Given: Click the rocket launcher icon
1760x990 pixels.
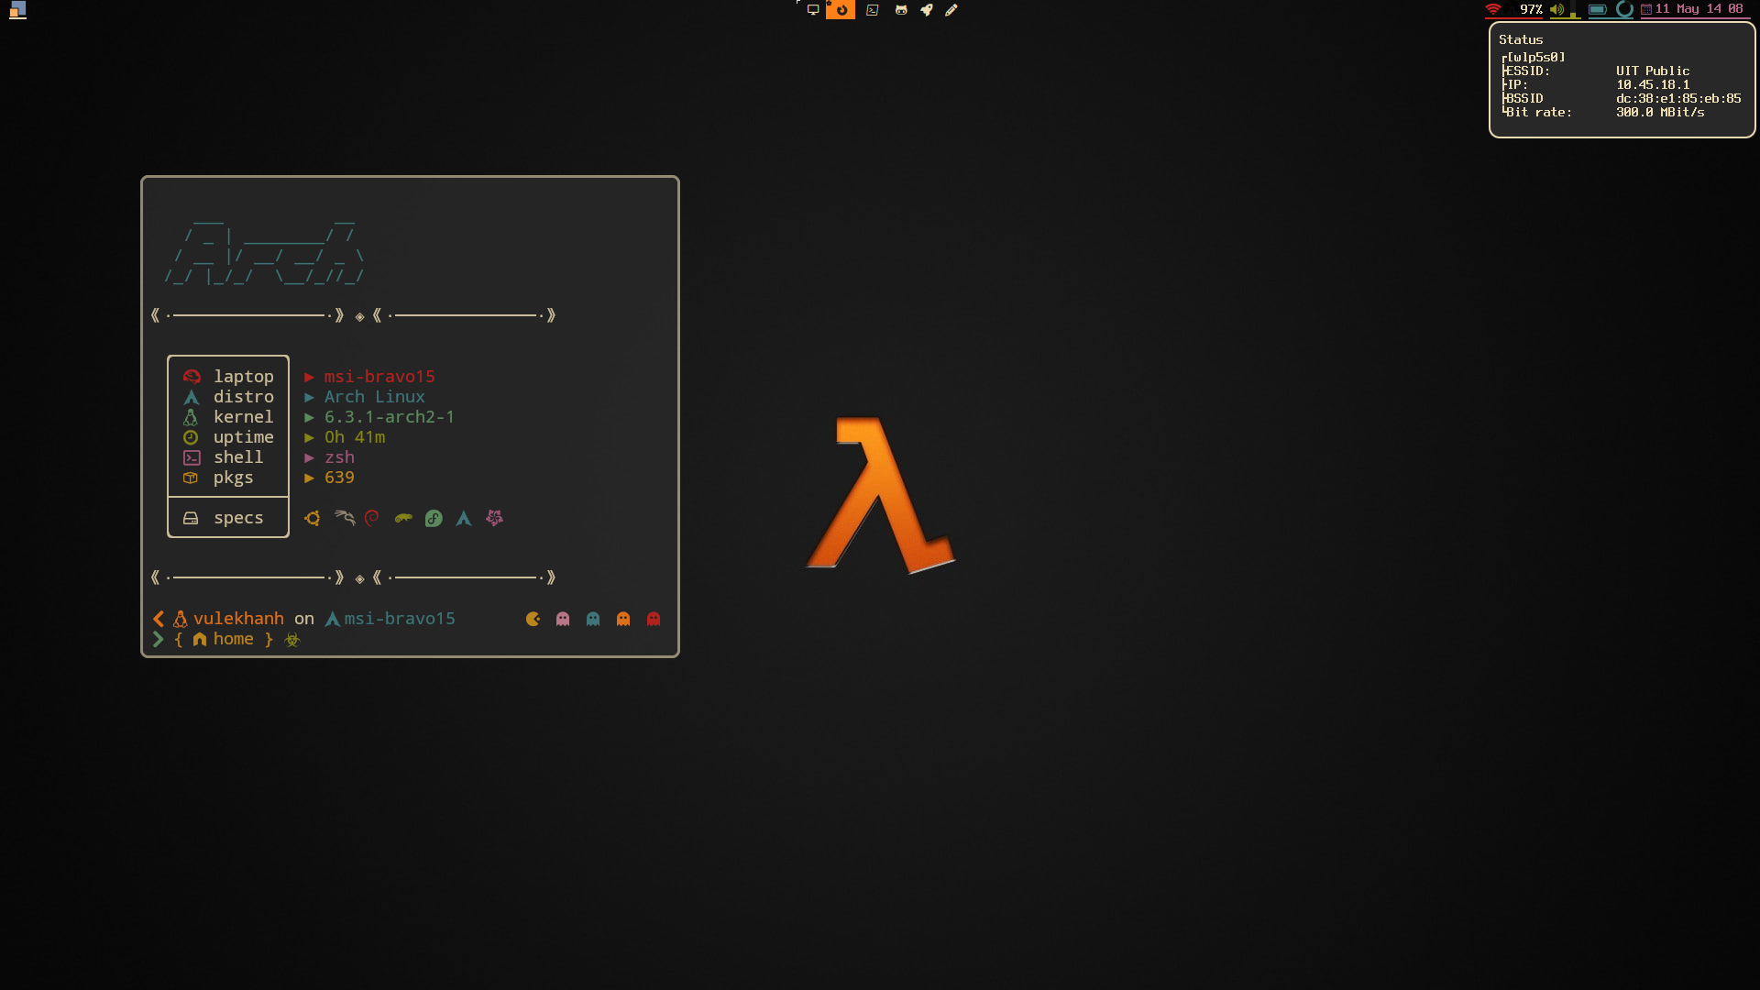Looking at the screenshot, I should (928, 10).
